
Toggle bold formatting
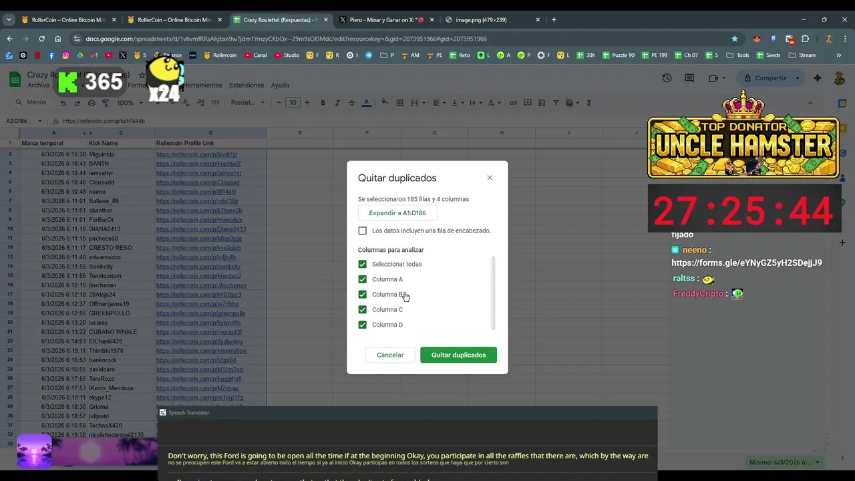click(x=323, y=103)
